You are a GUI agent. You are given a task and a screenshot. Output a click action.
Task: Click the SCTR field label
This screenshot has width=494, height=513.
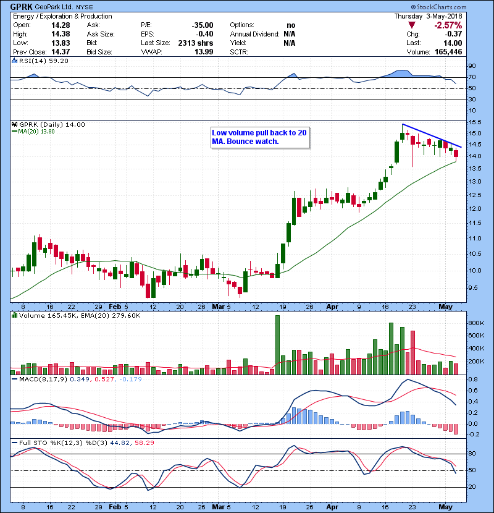[x=239, y=52]
